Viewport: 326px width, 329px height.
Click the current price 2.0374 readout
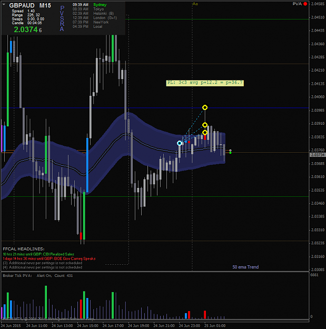pos(28,29)
